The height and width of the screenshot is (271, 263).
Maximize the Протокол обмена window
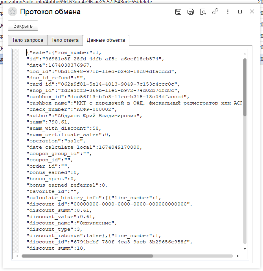point(240,11)
